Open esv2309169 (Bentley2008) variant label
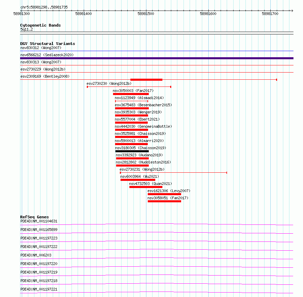The height and width of the screenshot is (297, 303). tap(45, 76)
